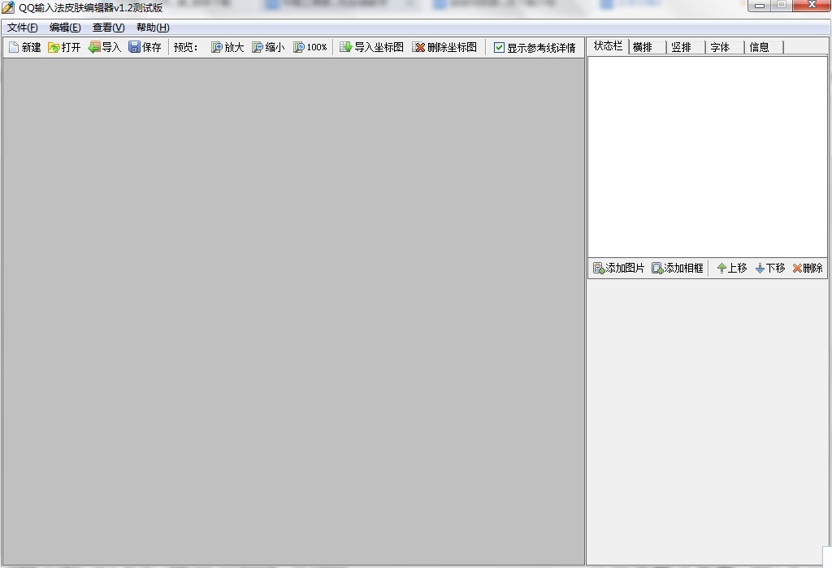This screenshot has width=832, height=568.
Task: Click the white layer list area
Action: (708, 157)
